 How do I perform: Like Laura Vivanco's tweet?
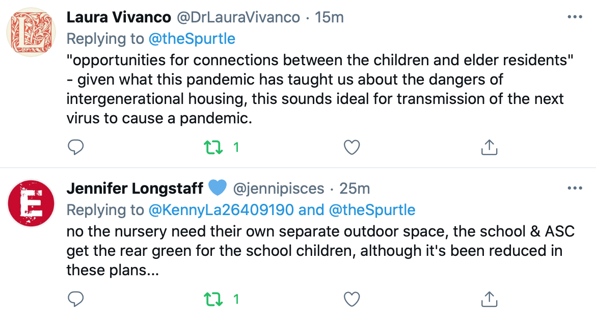pos(351,147)
